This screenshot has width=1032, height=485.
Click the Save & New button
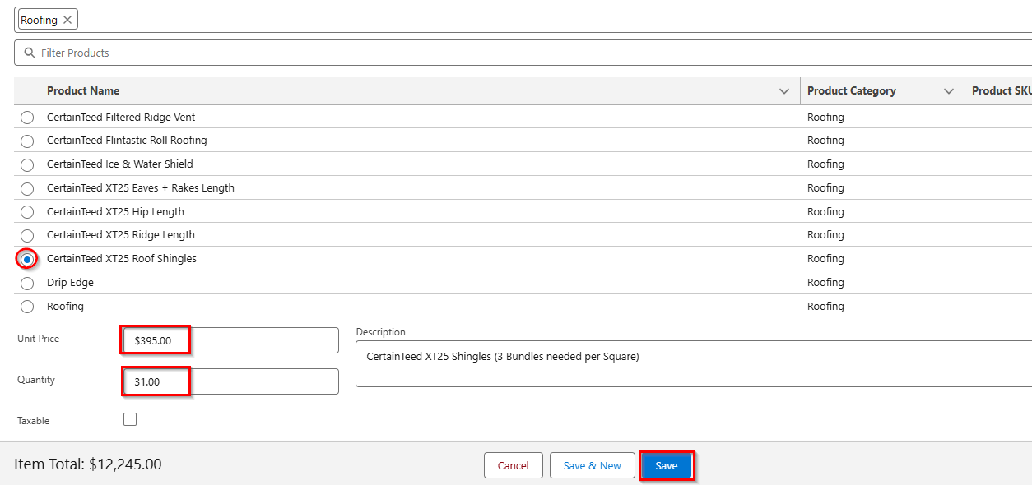[x=593, y=465]
